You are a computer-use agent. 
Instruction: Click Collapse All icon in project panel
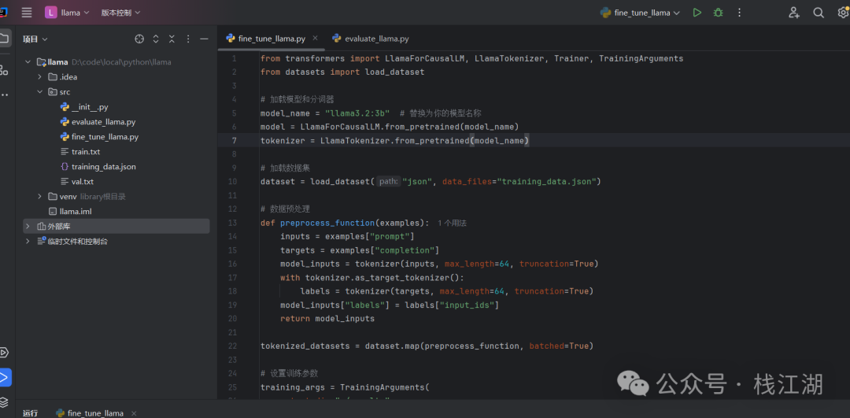click(172, 39)
